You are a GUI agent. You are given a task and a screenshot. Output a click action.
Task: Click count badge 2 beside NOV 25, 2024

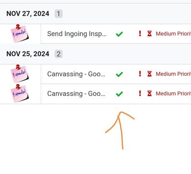tap(59, 54)
